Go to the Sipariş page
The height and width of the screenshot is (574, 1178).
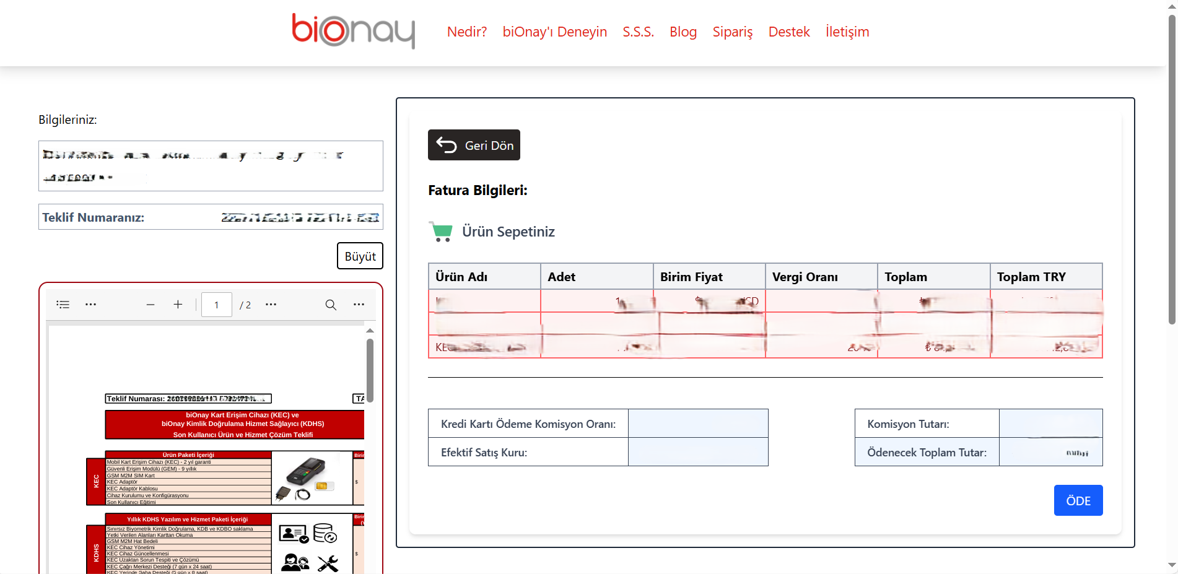(732, 32)
